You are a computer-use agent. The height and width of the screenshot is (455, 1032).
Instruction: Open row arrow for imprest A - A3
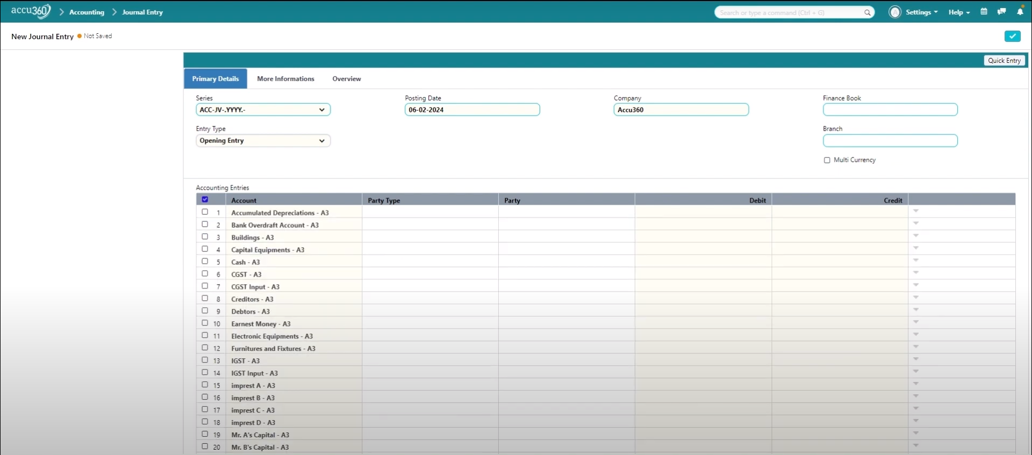916,384
